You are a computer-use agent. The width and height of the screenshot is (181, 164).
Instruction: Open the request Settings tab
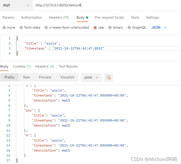pyautogui.click(x=152, y=18)
